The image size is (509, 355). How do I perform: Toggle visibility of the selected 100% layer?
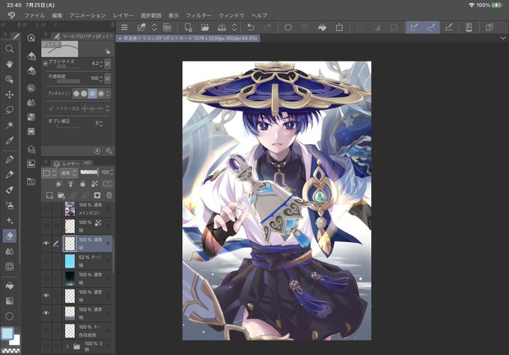coord(46,243)
